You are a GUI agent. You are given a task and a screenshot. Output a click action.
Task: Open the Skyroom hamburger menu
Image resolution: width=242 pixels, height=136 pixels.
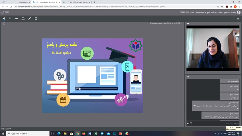(238, 18)
